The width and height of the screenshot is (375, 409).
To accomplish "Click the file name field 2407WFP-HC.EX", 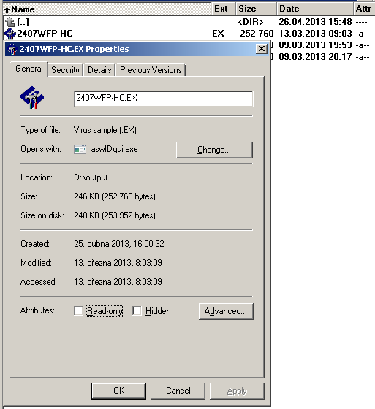I will coord(164,99).
